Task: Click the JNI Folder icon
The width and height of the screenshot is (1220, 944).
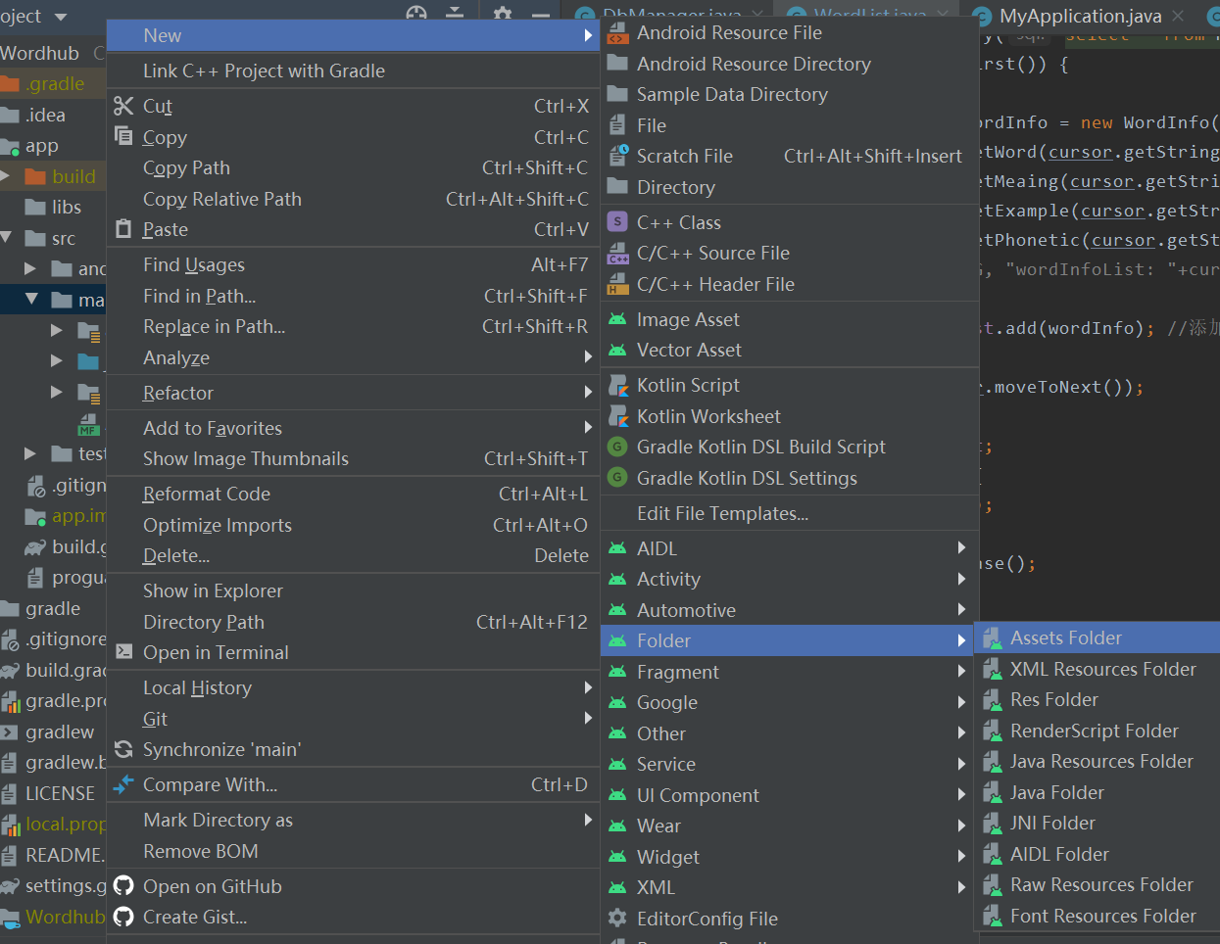Action: click(992, 824)
